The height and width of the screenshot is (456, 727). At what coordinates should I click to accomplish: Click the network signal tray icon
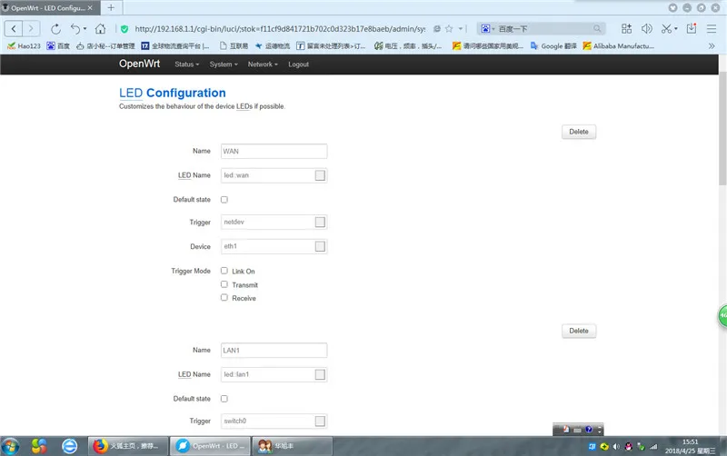pos(653,447)
